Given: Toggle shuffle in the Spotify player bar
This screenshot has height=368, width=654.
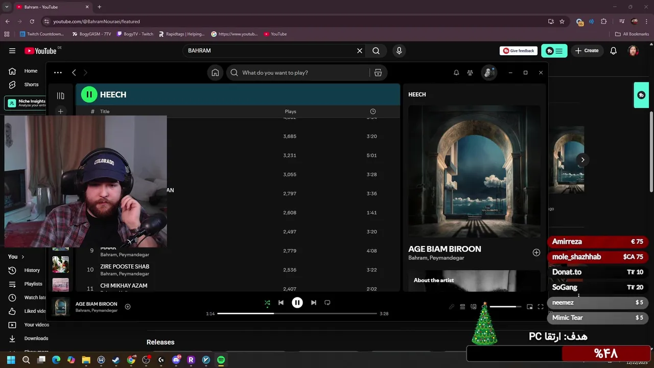Looking at the screenshot, I should pyautogui.click(x=267, y=303).
